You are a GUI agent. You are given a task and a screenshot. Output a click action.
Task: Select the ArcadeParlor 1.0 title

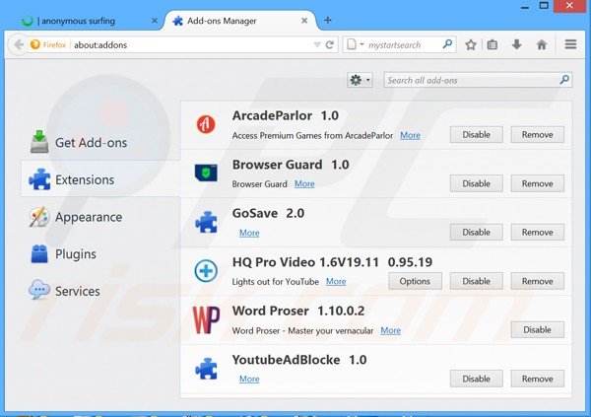[286, 115]
